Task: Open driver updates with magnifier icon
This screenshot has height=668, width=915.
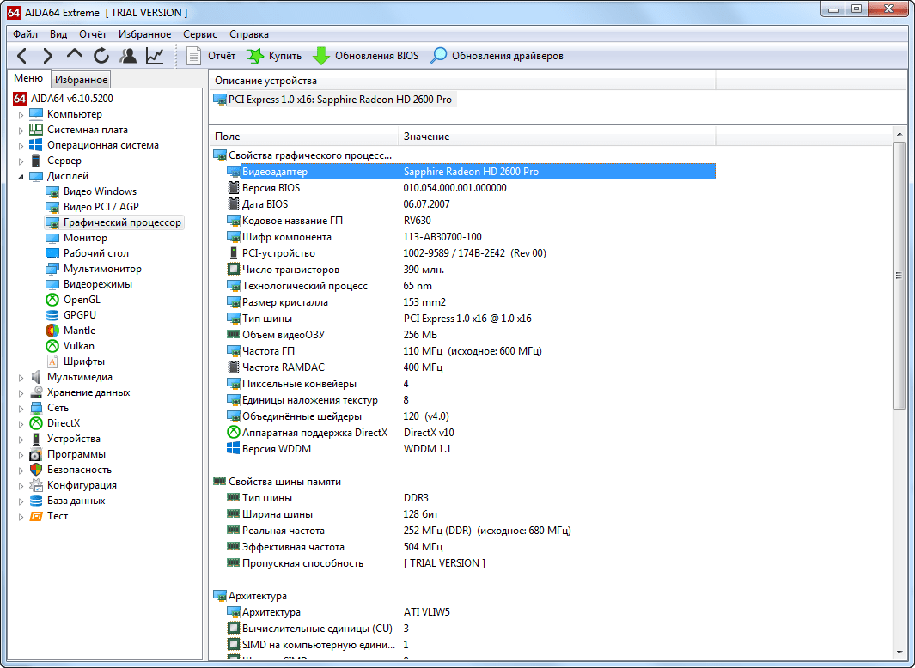Action: pyautogui.click(x=439, y=56)
